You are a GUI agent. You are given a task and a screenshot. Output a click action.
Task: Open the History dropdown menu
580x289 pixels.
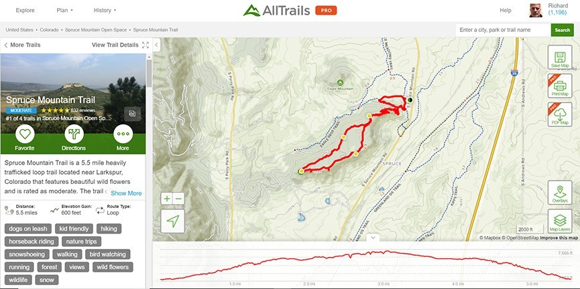pyautogui.click(x=105, y=10)
